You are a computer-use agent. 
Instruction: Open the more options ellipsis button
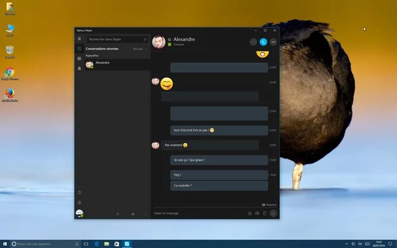273,42
